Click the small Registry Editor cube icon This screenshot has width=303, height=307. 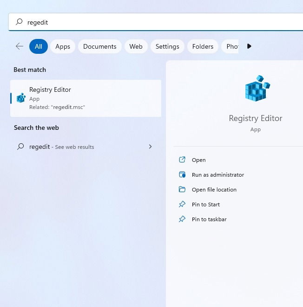point(21,98)
